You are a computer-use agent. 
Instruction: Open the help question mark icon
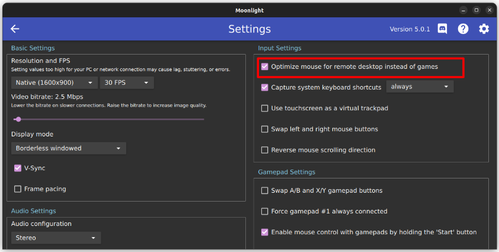point(463,29)
